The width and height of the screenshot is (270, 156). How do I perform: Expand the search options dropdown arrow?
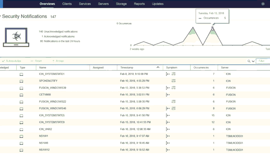(x=253, y=61)
